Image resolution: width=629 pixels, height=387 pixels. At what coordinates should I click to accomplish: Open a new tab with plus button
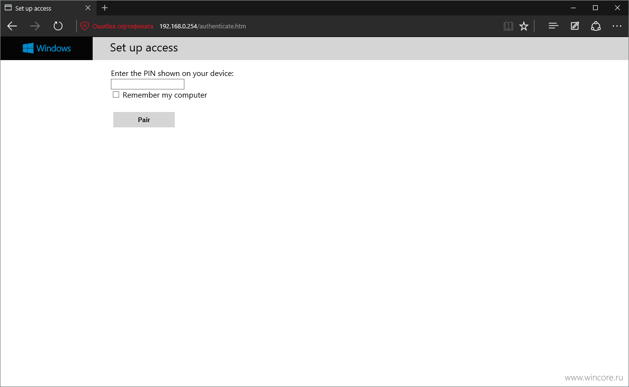point(105,8)
